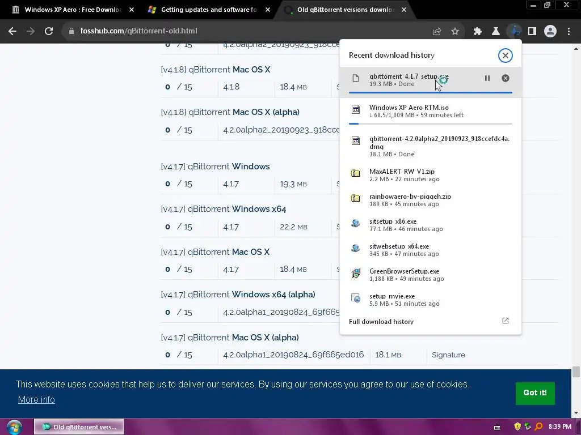581x435 pixels.
Task: Click the setup myie.exe icon
Action: point(355,298)
